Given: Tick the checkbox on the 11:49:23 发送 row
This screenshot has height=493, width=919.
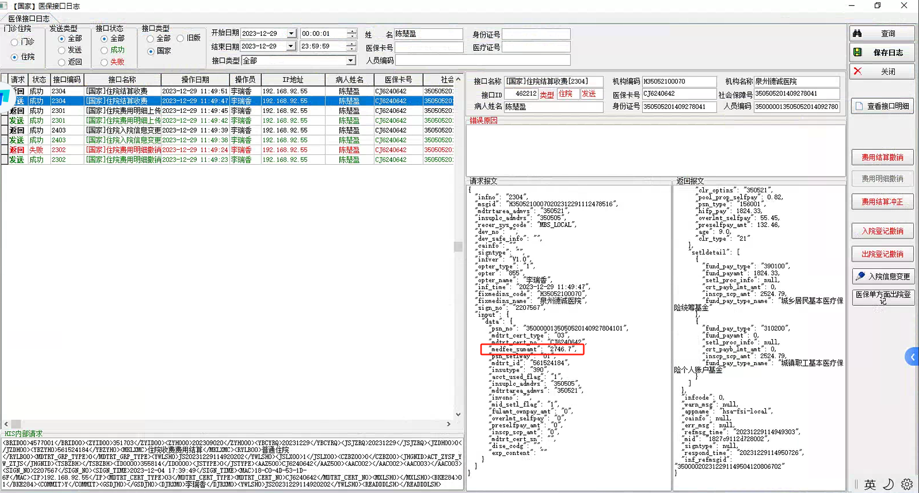Looking at the screenshot, I should [5, 160].
